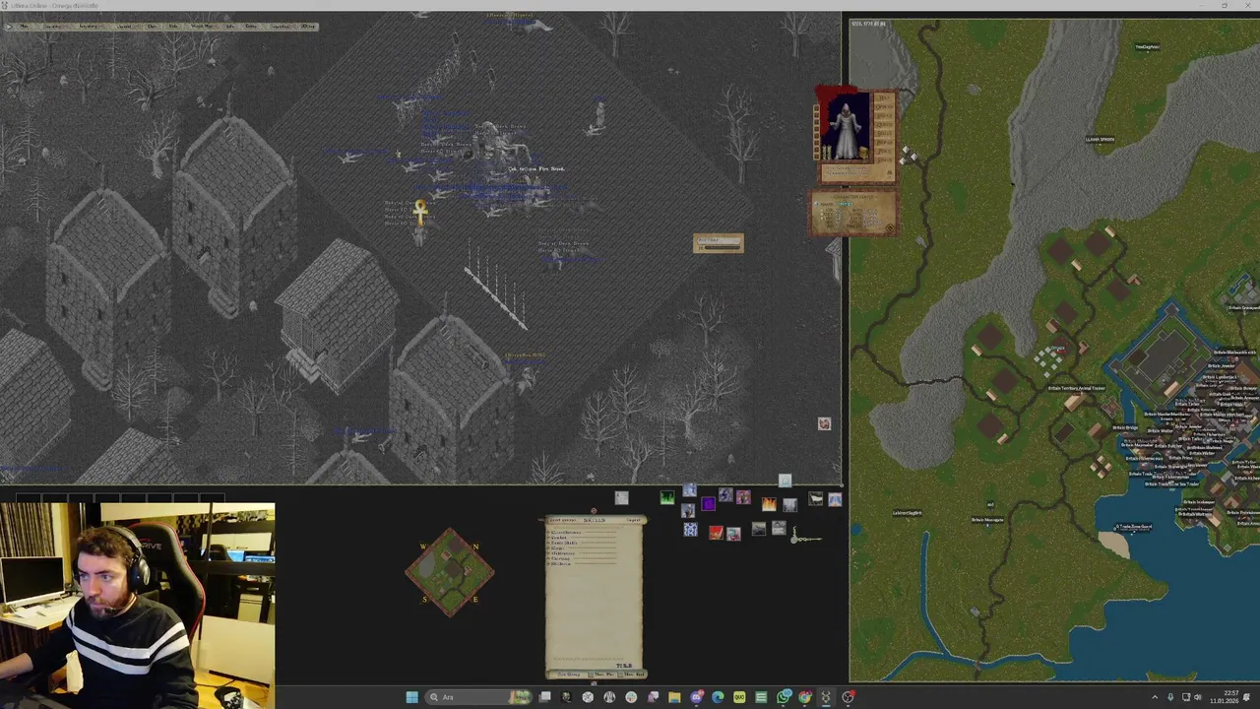Image resolution: width=1260 pixels, height=709 pixels.
Task: Expand the Combat skill group
Action: point(547,538)
